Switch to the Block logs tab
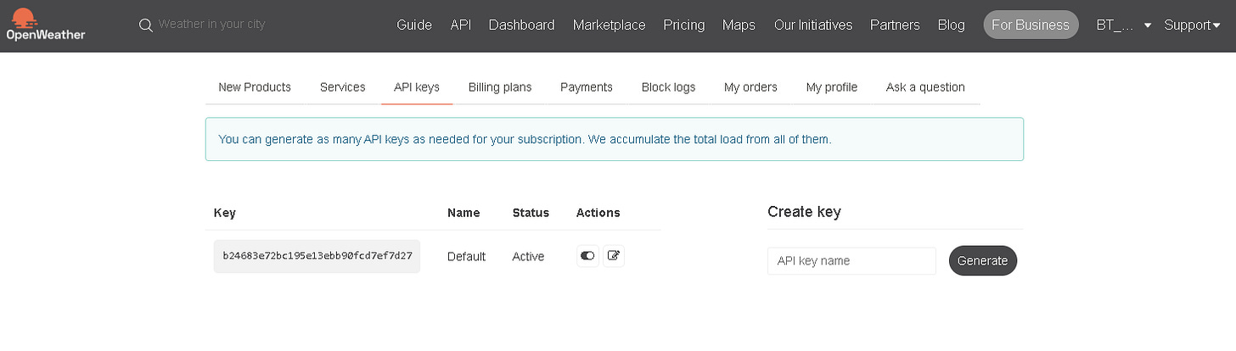 click(668, 86)
